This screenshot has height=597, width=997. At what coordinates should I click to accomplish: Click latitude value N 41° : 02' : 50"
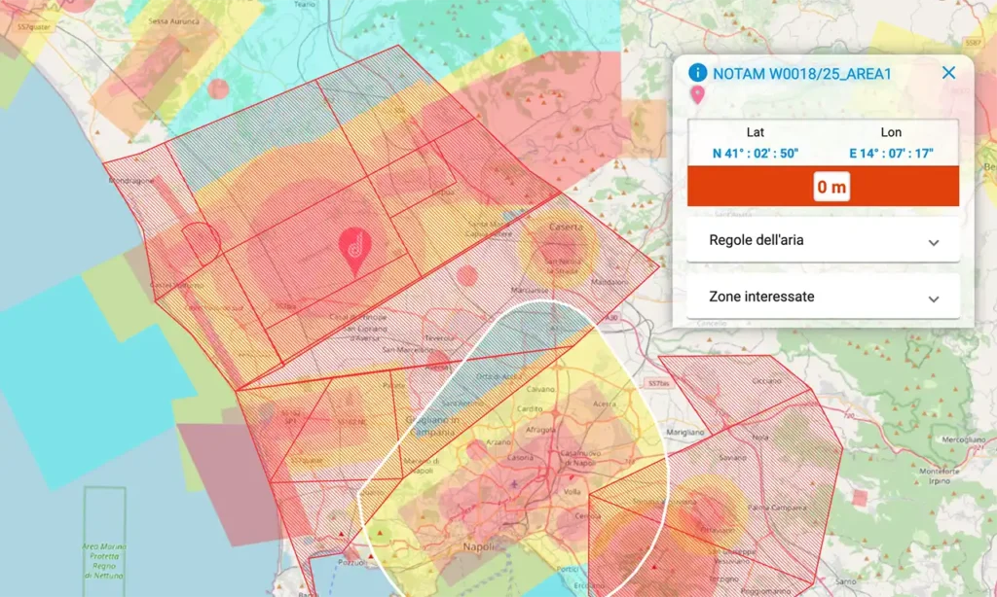coord(755,153)
